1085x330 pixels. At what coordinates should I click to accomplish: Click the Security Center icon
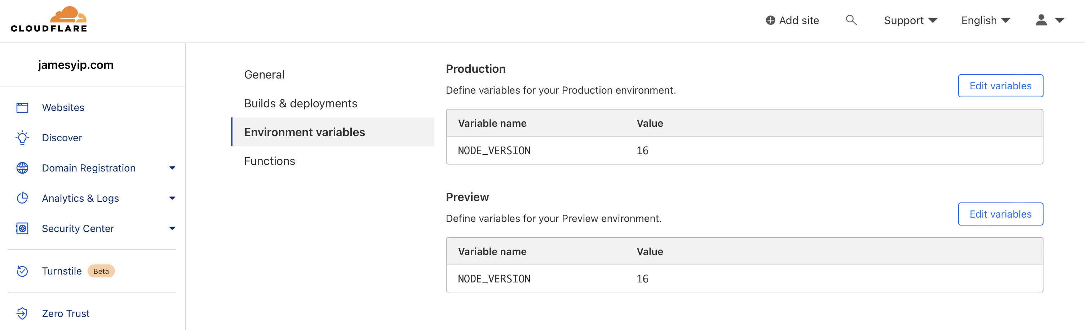point(22,228)
